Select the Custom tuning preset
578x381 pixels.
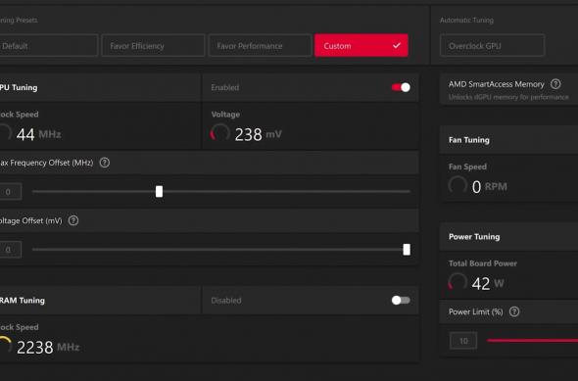(x=361, y=45)
